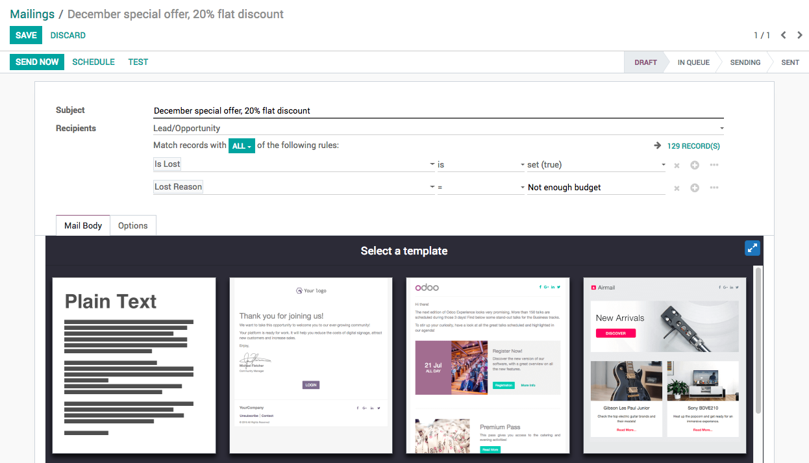Change the 'set (true)' value dropdown

pos(596,165)
